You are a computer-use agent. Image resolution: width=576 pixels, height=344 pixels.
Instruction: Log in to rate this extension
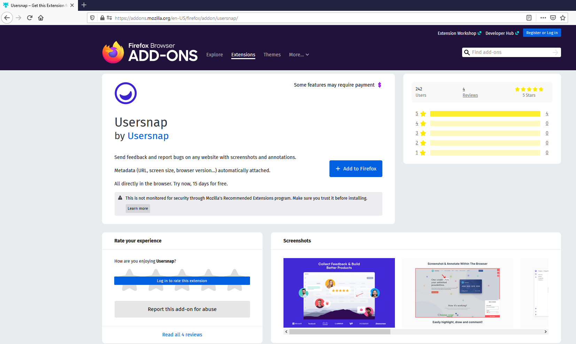pyautogui.click(x=182, y=281)
